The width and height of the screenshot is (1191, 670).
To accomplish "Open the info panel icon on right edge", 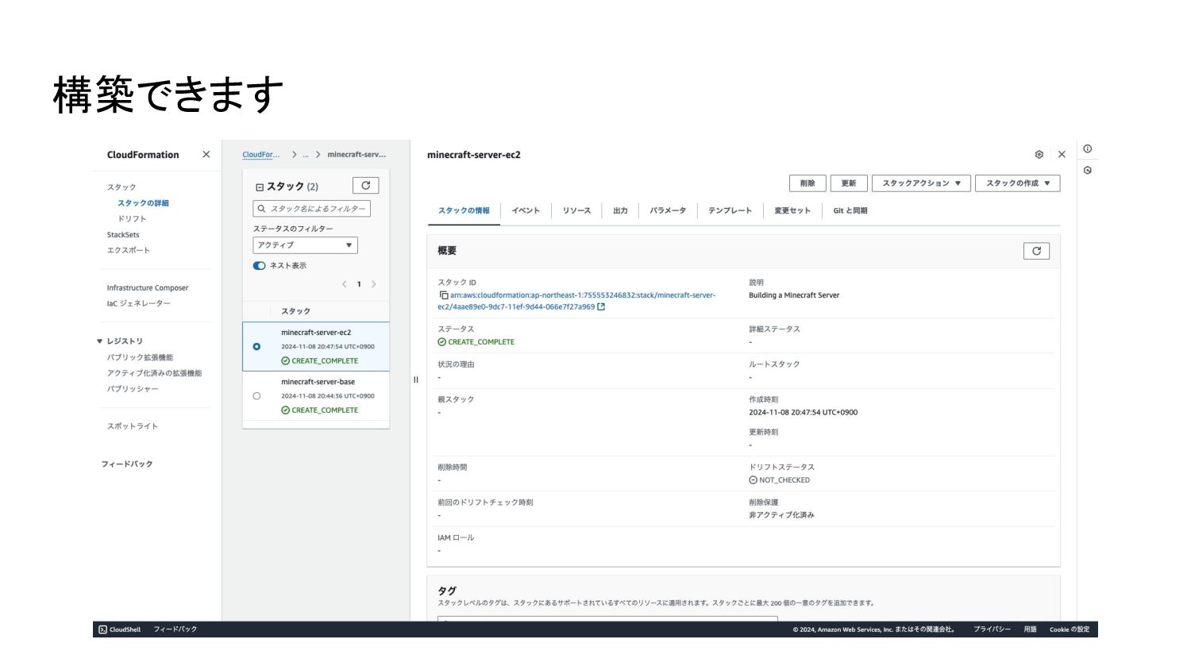I will pos(1087,148).
